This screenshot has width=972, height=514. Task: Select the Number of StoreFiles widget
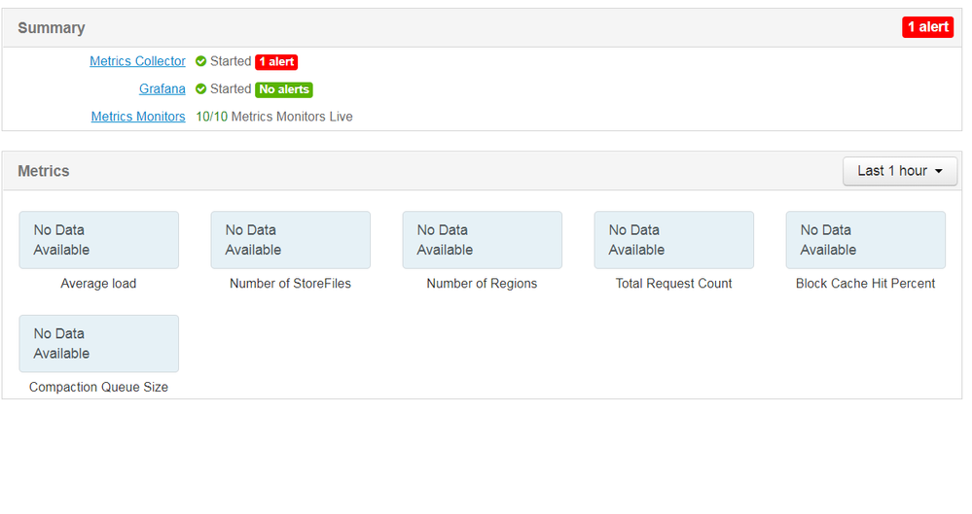290,240
